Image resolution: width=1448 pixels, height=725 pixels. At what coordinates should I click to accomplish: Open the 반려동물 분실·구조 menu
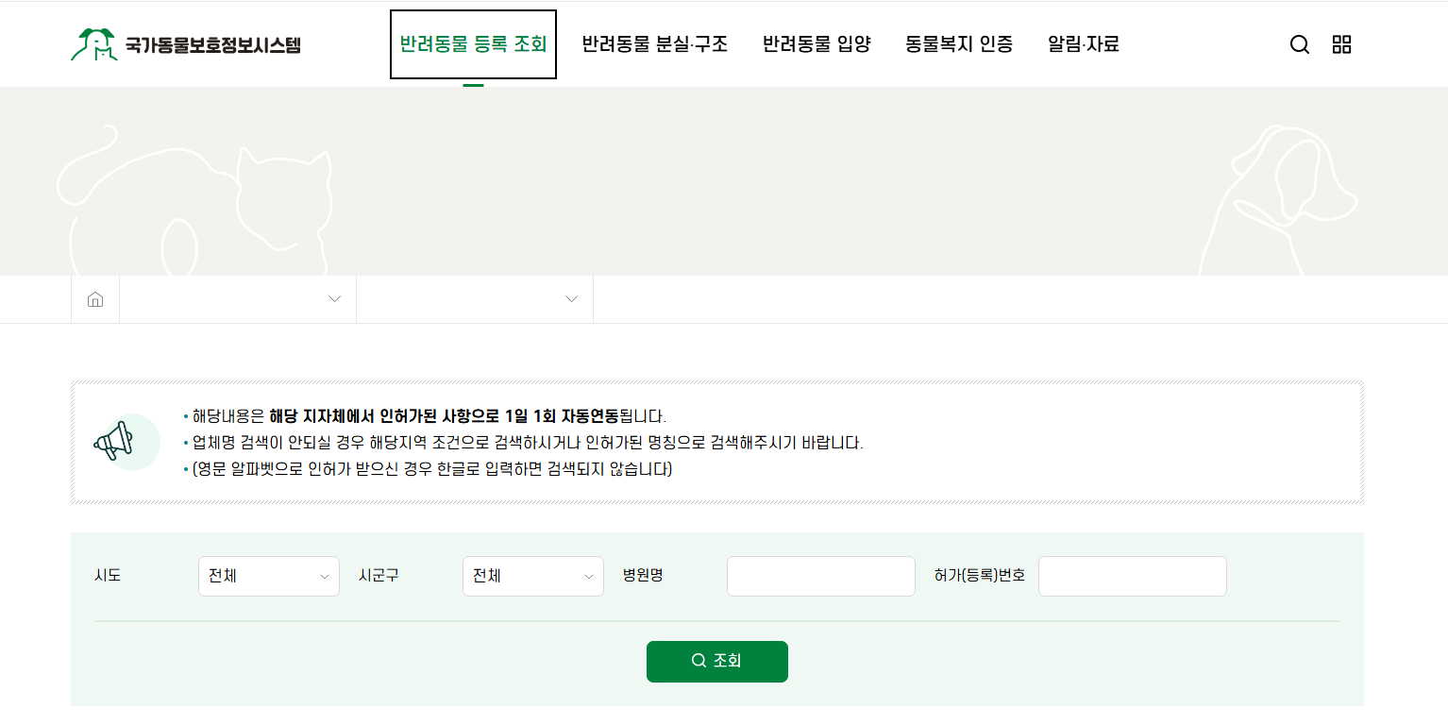pos(656,43)
